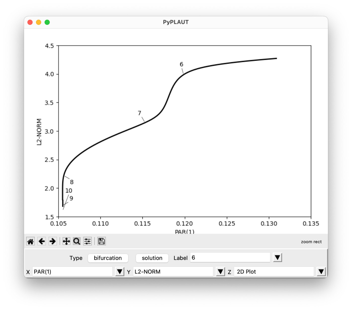Maximize the window with the green button
This screenshot has height=310, width=352.
[47, 22]
